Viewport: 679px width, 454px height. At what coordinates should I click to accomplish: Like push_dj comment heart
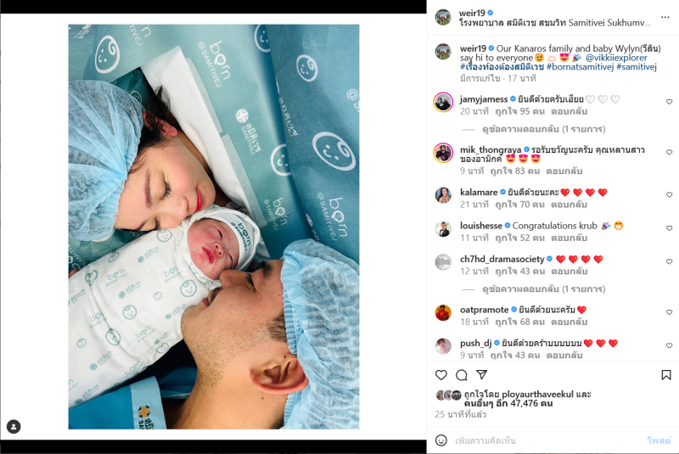tap(669, 345)
